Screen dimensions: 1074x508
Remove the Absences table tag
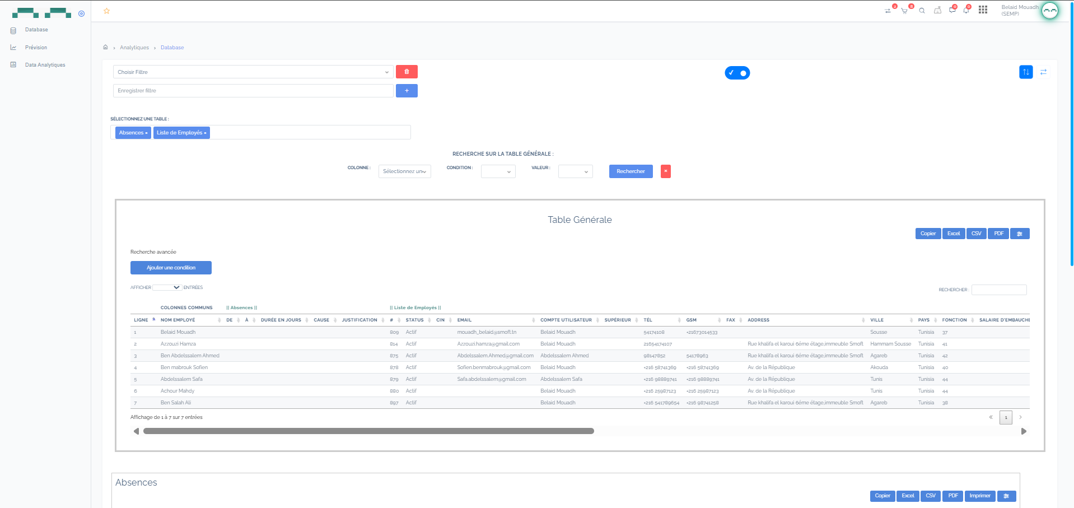(147, 133)
